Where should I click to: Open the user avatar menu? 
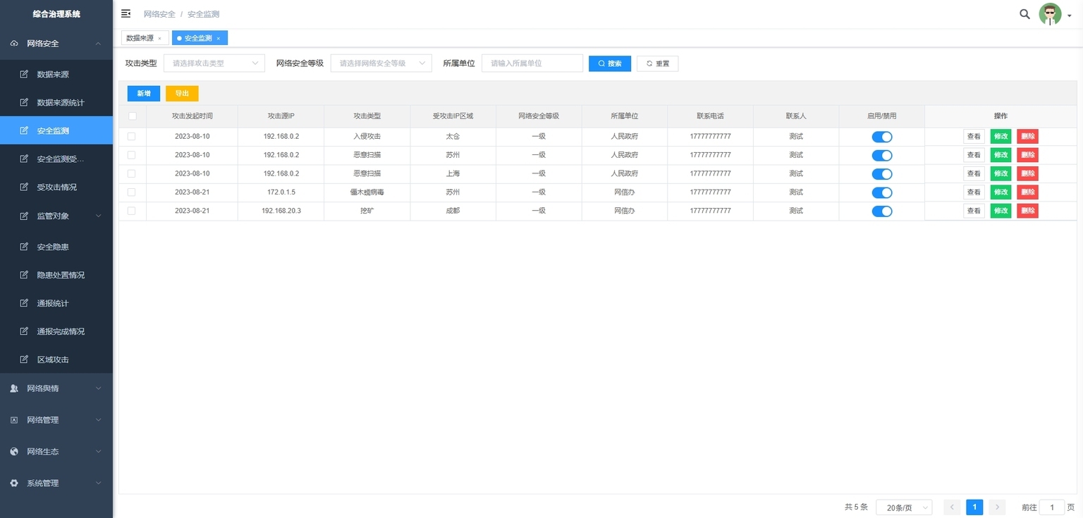click(1054, 14)
